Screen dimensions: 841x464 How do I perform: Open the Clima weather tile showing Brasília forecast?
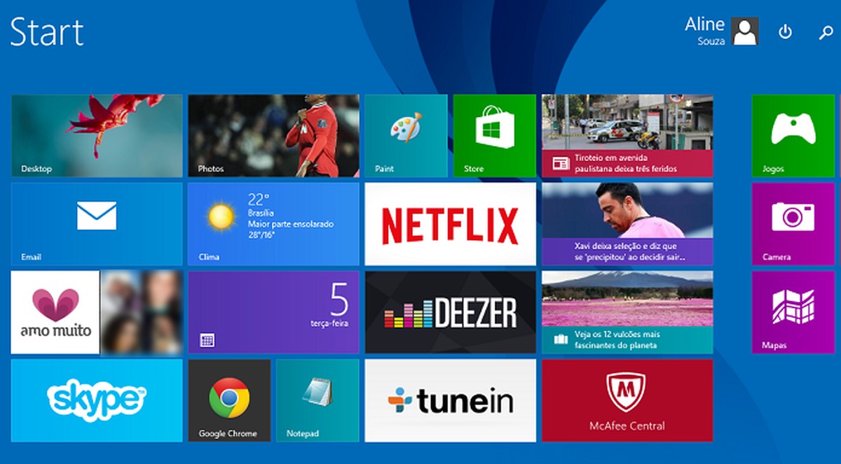click(273, 224)
